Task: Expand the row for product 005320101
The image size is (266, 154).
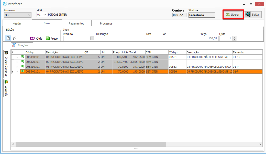Action: (17, 62)
